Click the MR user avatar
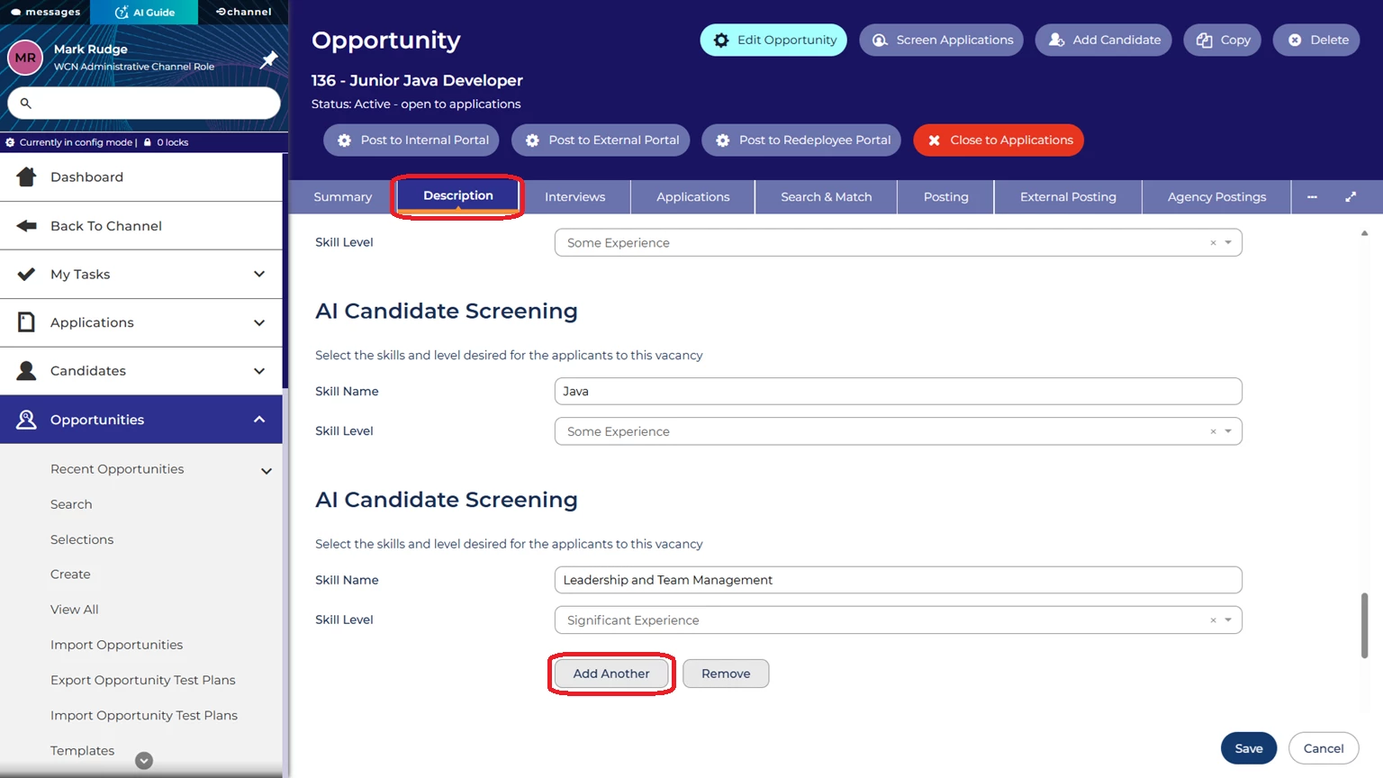 point(25,58)
